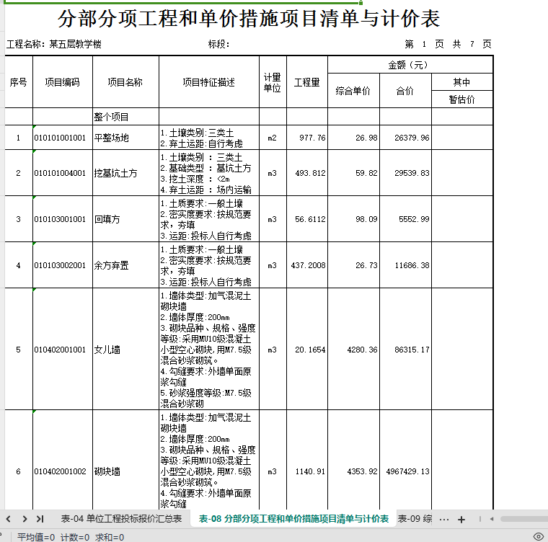The height and width of the screenshot is (542, 548).
Task: Select total price cell 11686.38
Action: [405, 265]
